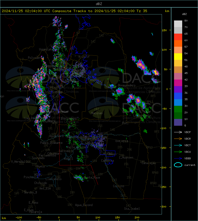Click the 'Pampa_Diamante' place label
The height and width of the screenshot is (221, 198).
click(52, 143)
